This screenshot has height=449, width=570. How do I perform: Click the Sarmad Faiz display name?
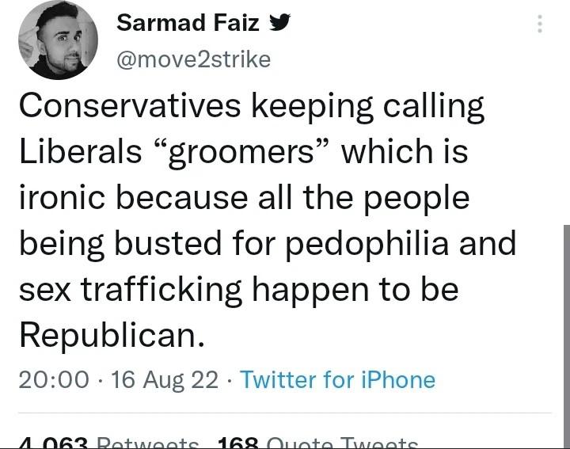[187, 24]
